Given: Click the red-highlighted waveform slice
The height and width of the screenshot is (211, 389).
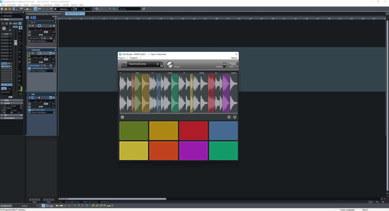Looking at the screenshot, I should [211, 93].
